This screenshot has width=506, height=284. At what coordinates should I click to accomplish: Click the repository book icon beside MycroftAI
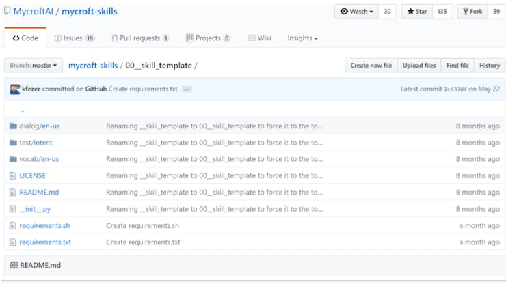[x=7, y=11]
